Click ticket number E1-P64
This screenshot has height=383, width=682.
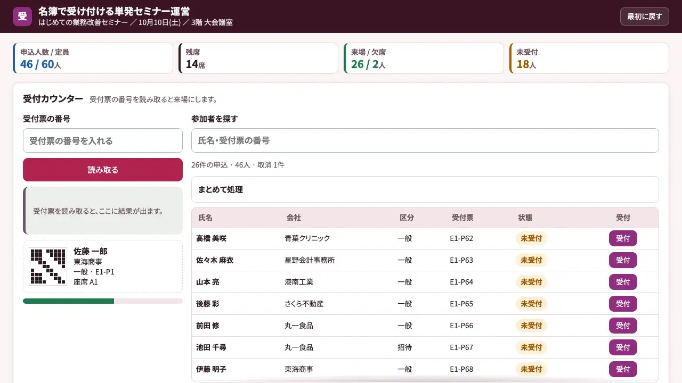[461, 282]
